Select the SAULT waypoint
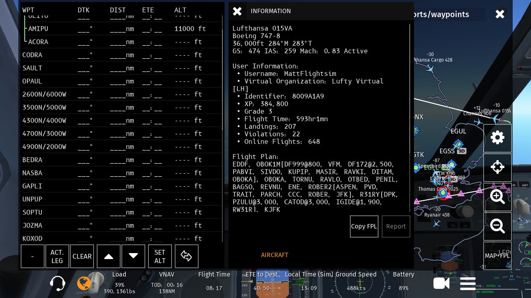 [x=121, y=68]
